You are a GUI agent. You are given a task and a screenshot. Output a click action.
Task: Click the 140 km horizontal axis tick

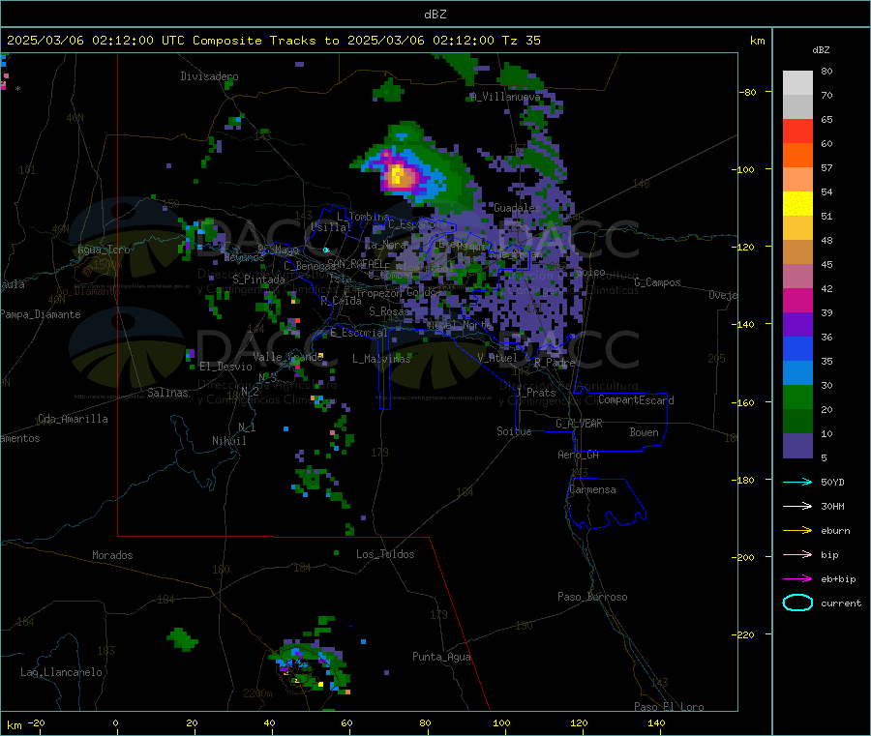[656, 722]
